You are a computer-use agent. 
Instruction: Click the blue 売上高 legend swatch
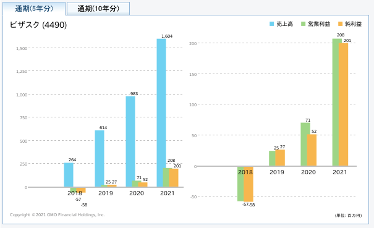[x=271, y=24]
